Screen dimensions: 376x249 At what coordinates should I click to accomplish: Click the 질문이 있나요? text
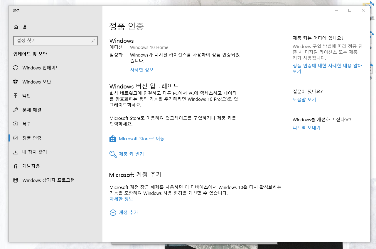coord(308,91)
